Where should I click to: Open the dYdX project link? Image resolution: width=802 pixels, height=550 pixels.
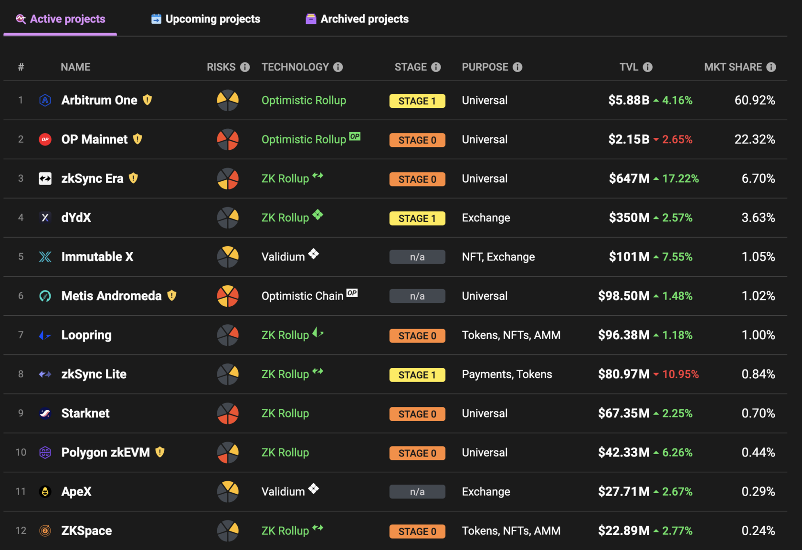(76, 218)
